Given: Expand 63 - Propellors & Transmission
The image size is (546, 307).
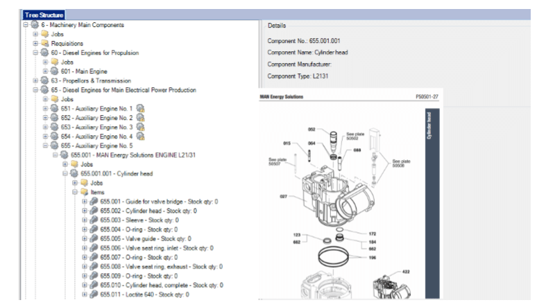Looking at the screenshot, I should click(x=35, y=80).
